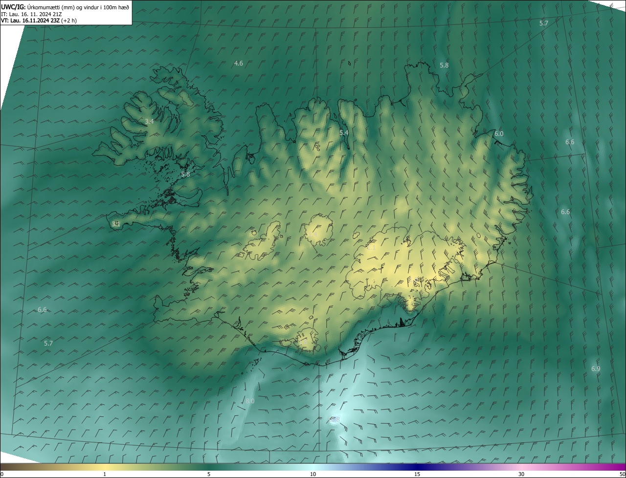626x478 pixels.
Task: Select the 'VT: Lau. 16.11.2024 23Z (+2 h)' line
Action: coord(39,21)
